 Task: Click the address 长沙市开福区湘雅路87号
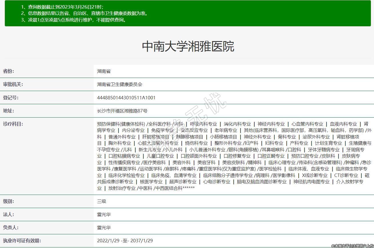coord(122,111)
